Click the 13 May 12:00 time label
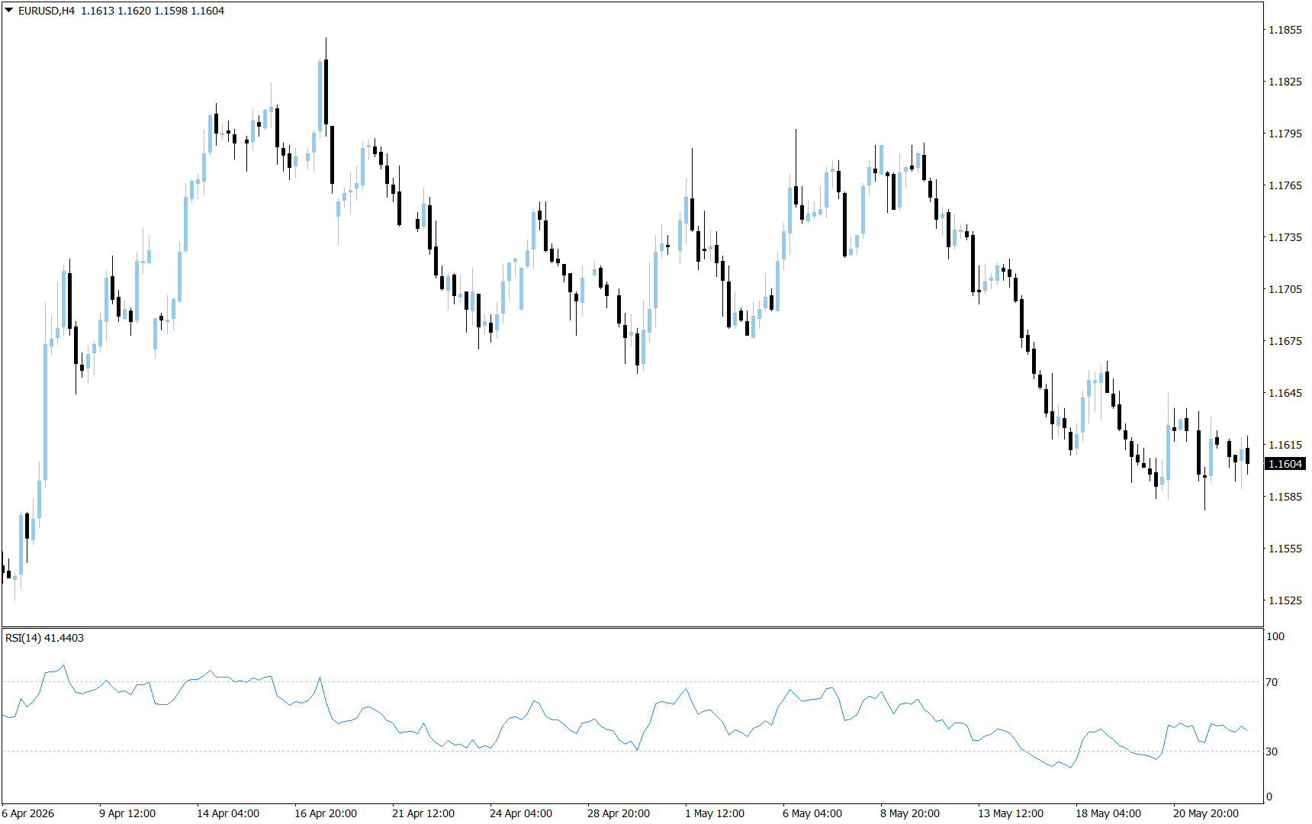 pos(1011,813)
